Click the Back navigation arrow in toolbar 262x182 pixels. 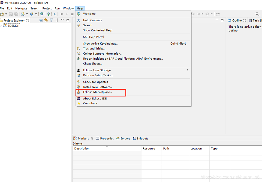coord(198,14)
